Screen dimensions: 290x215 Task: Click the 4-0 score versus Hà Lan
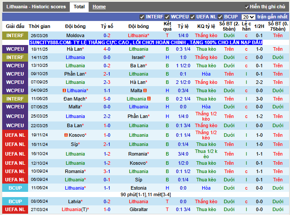click(x=107, y=49)
